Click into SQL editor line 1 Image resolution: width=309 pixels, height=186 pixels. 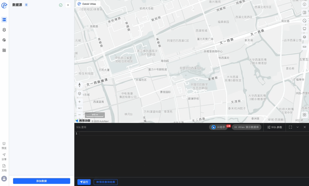click(194, 134)
